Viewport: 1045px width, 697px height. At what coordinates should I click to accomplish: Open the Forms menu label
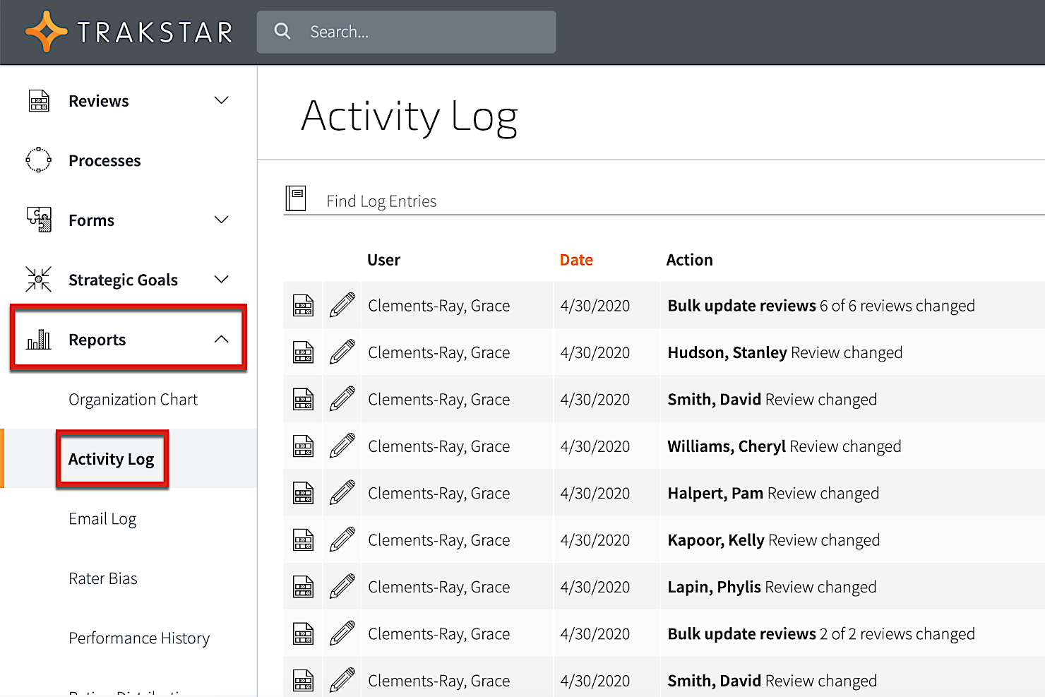click(x=91, y=220)
